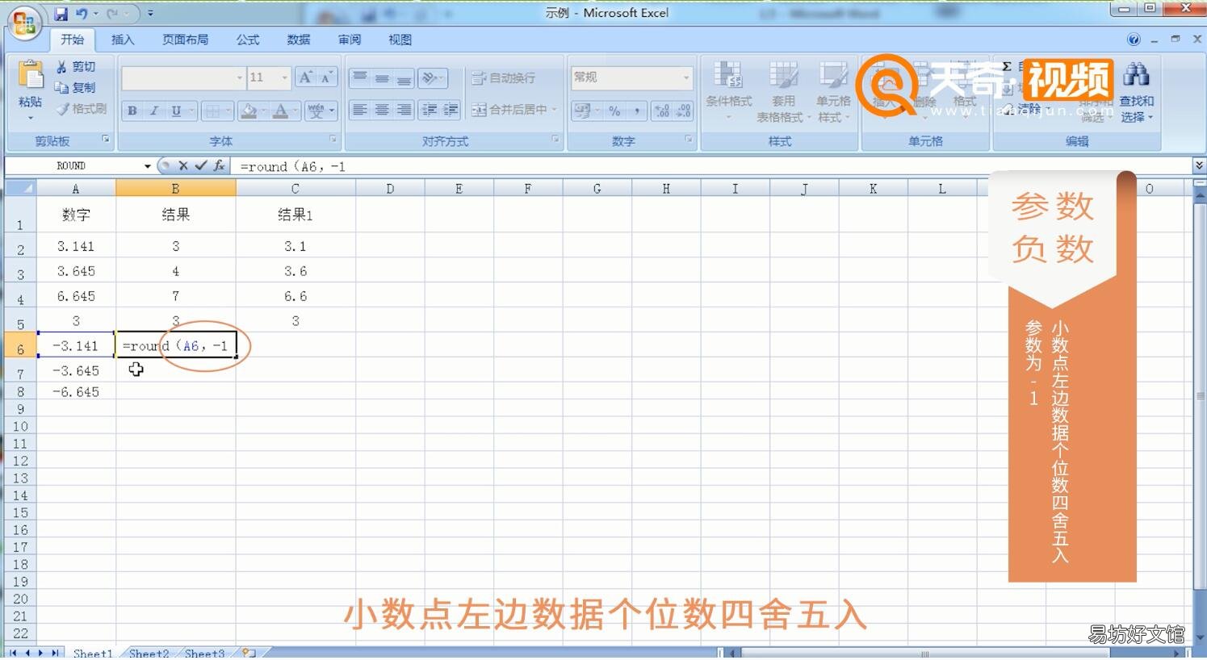
Task: Apply percent style
Action: point(614,111)
